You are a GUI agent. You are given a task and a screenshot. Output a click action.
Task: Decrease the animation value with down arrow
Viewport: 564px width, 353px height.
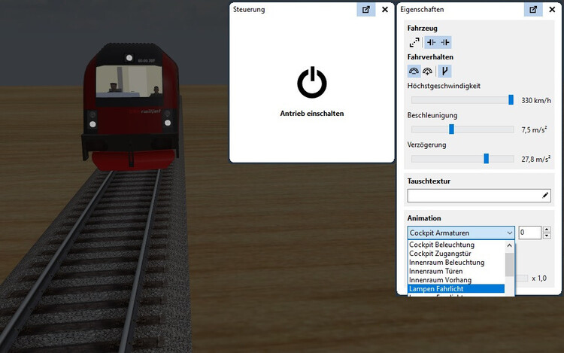(x=547, y=236)
